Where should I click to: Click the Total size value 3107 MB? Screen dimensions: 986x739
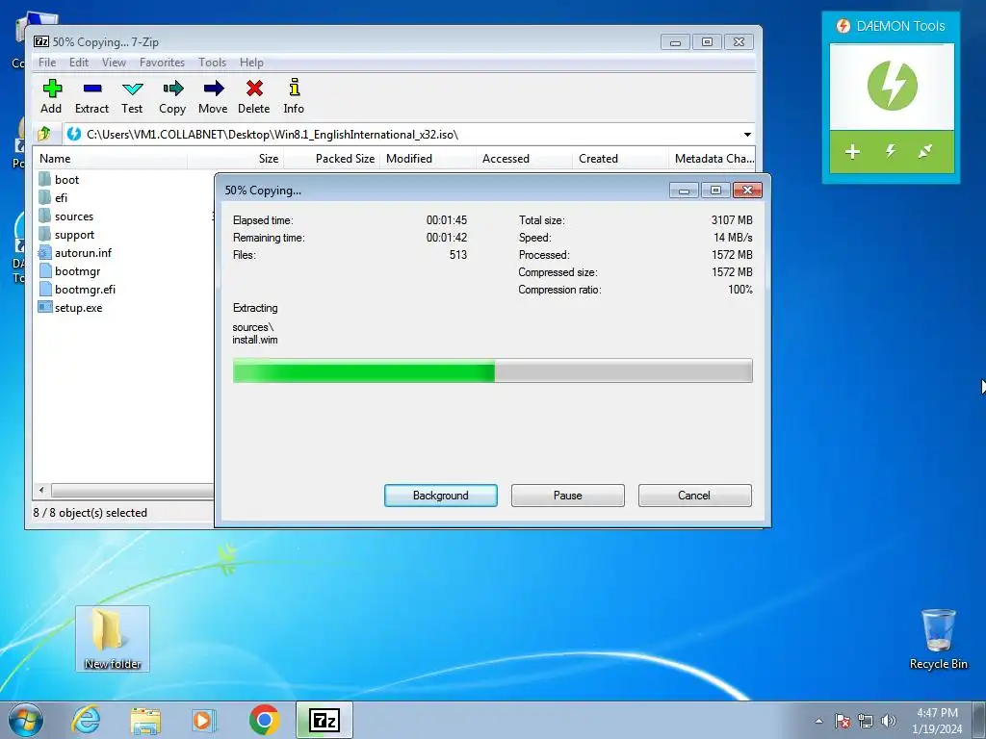[732, 220]
